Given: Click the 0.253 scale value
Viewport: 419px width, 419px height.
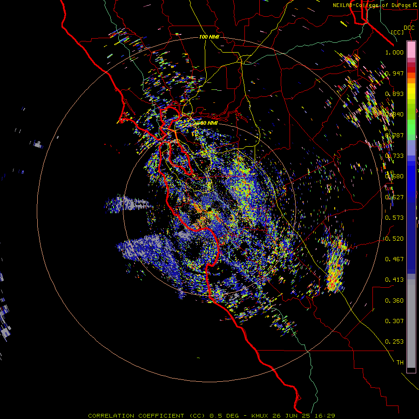Looking at the screenshot, I should tap(394, 342).
